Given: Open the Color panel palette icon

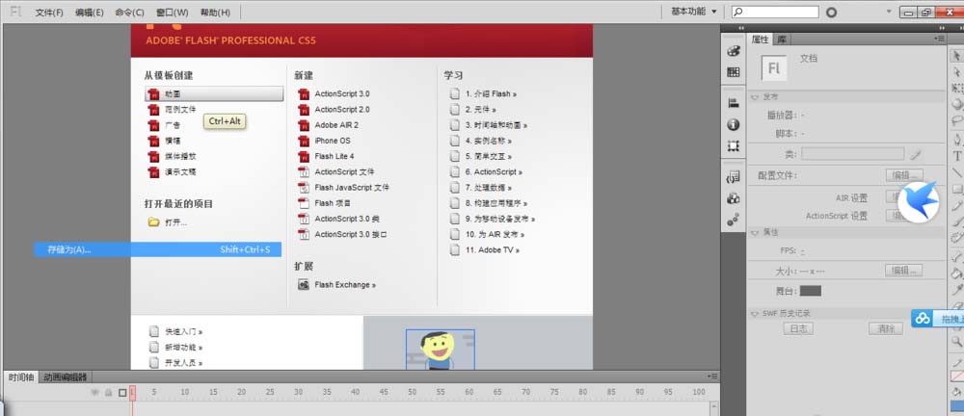Looking at the screenshot, I should pos(733,51).
